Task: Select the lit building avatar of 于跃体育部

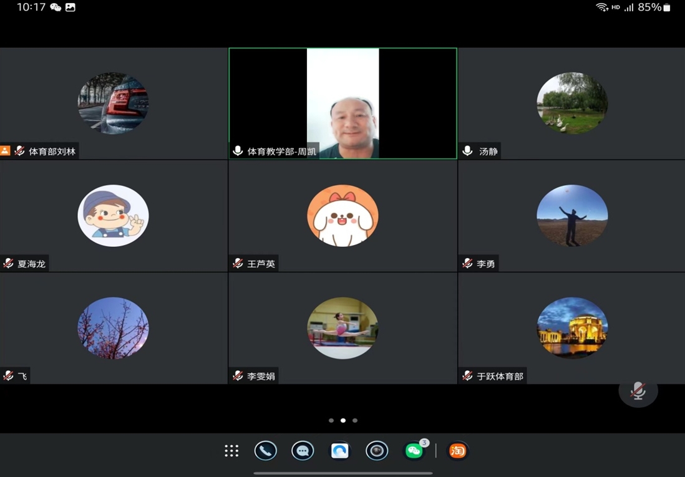Action: (572, 328)
